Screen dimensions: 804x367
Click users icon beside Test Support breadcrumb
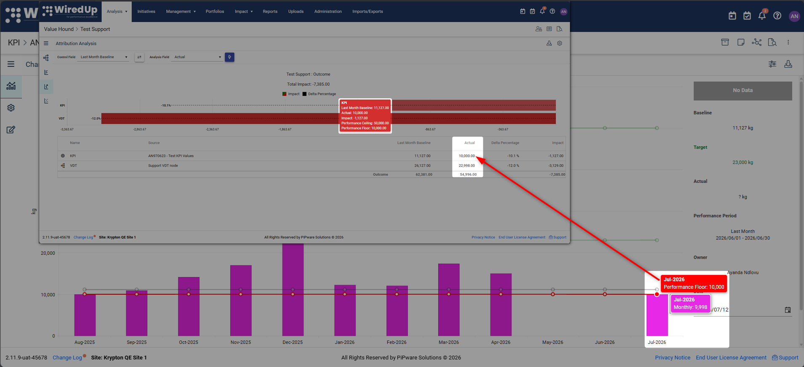tap(539, 29)
